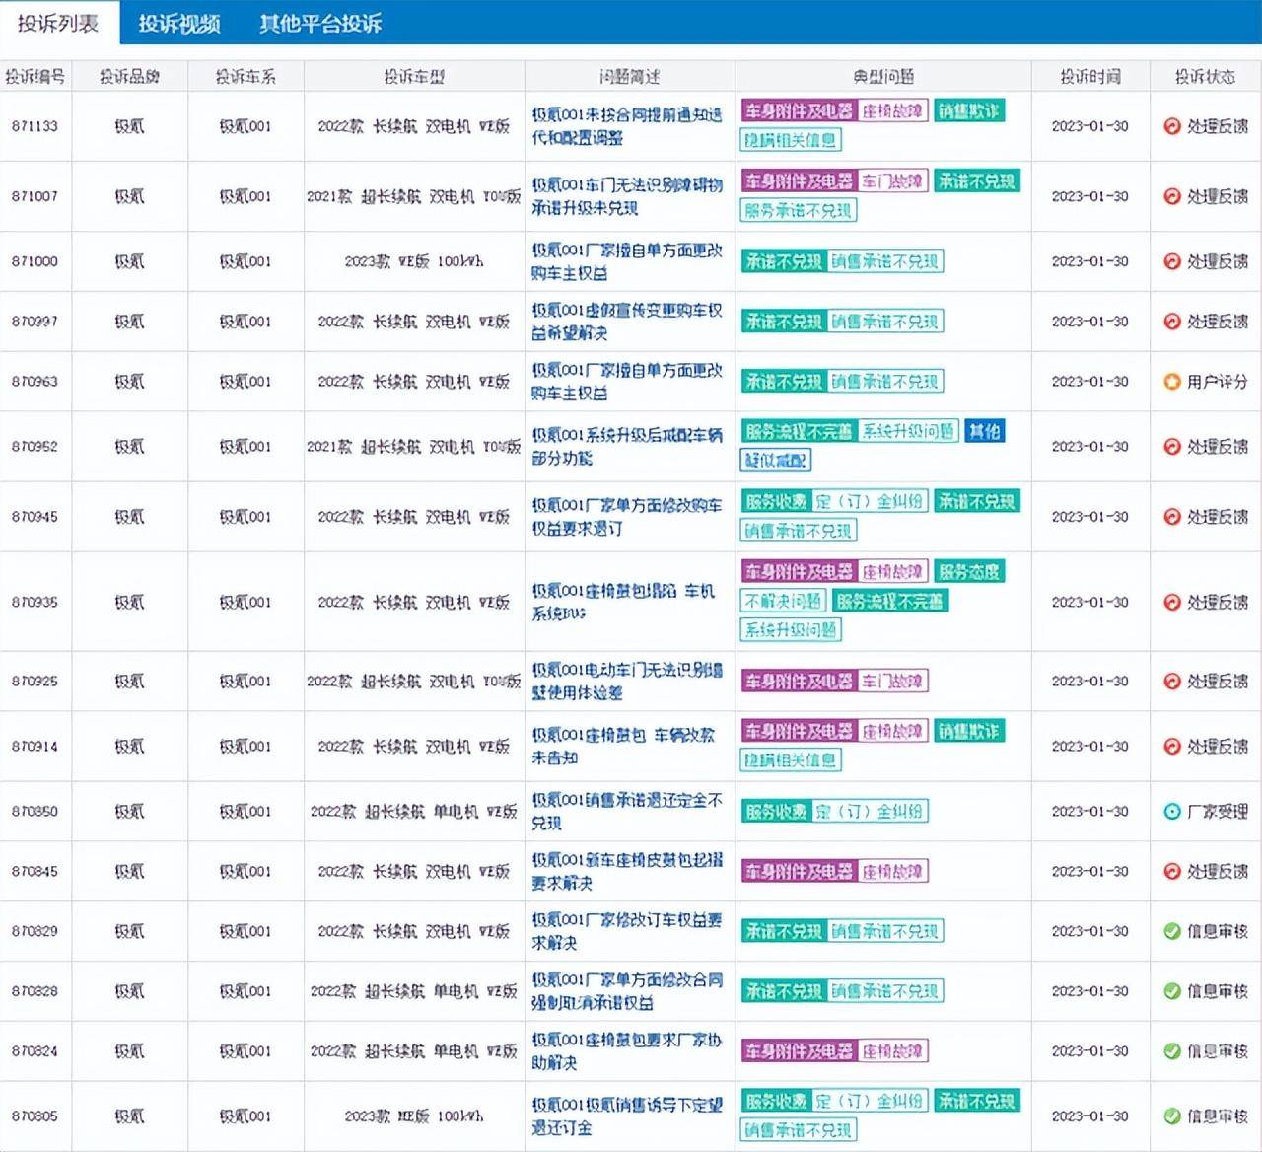Click the 销售欺诈 tag in row 871133

point(968,111)
